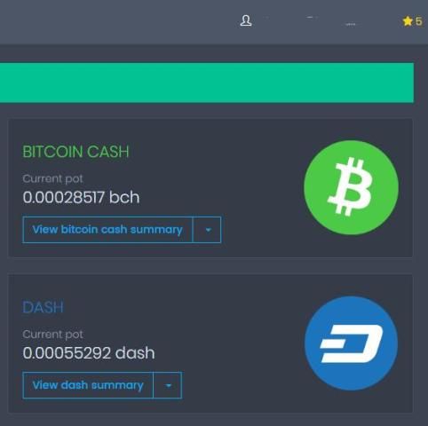Screen dimensions: 428x426
Task: Click the gold star rating icon
Action: pos(408,21)
